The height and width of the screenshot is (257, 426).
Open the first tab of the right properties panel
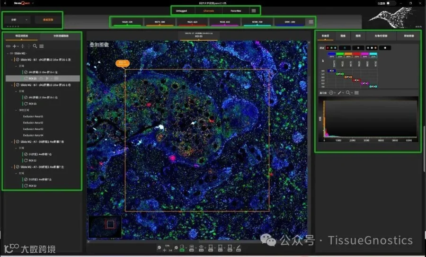point(325,36)
